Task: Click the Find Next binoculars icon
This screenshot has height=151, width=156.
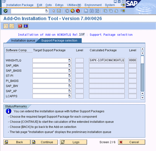Action: (x=97, y=11)
